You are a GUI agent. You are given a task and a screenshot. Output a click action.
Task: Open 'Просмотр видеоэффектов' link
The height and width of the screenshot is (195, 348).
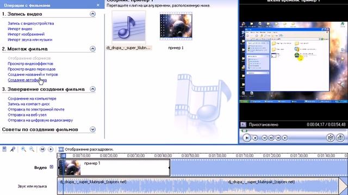point(30,63)
